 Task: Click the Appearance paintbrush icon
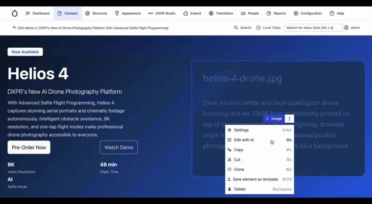pos(117,13)
